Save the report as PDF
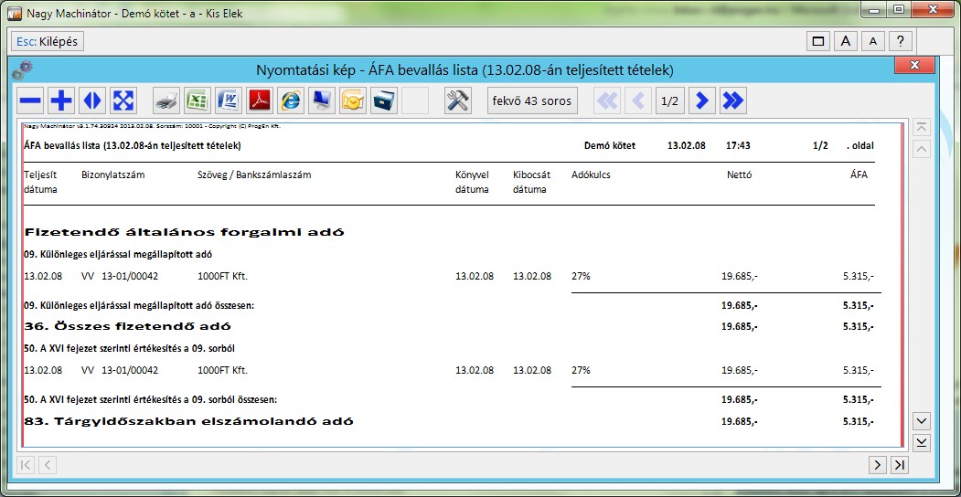 click(260, 100)
